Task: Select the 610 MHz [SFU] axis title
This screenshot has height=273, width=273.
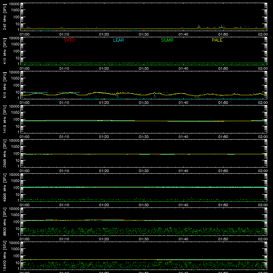Action: pos(5,85)
